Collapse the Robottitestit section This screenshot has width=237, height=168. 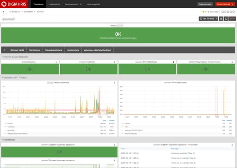pyautogui.click(x=9, y=140)
